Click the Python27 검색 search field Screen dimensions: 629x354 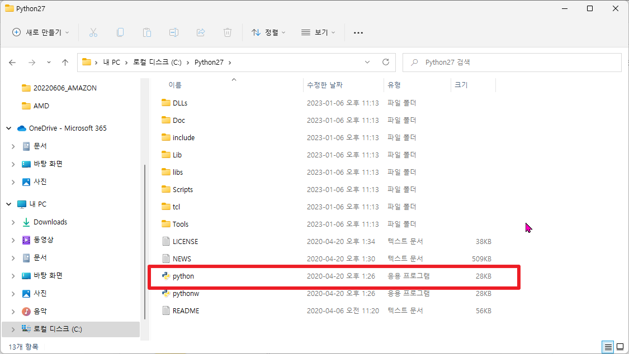pyautogui.click(x=512, y=63)
